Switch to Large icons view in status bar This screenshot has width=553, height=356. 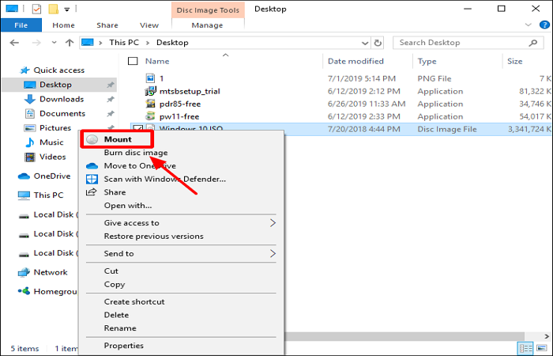click(541, 349)
